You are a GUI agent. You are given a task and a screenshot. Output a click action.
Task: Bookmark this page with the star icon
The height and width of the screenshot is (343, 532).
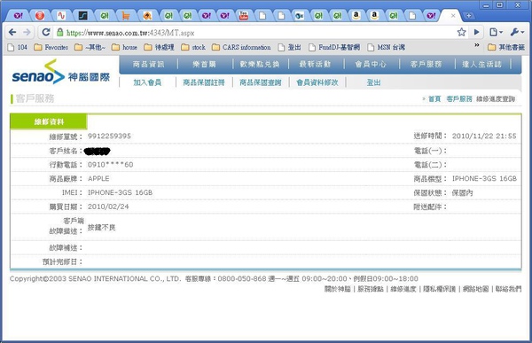(461, 32)
